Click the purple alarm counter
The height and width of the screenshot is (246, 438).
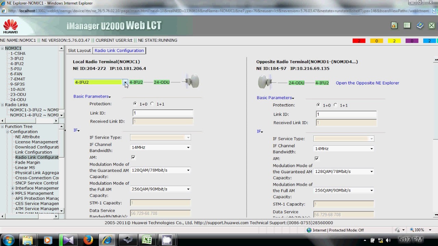click(x=412, y=41)
